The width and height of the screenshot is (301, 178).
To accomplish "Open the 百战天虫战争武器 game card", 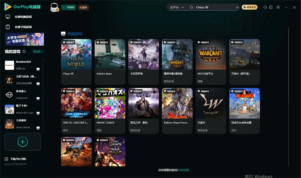I will (244, 111).
